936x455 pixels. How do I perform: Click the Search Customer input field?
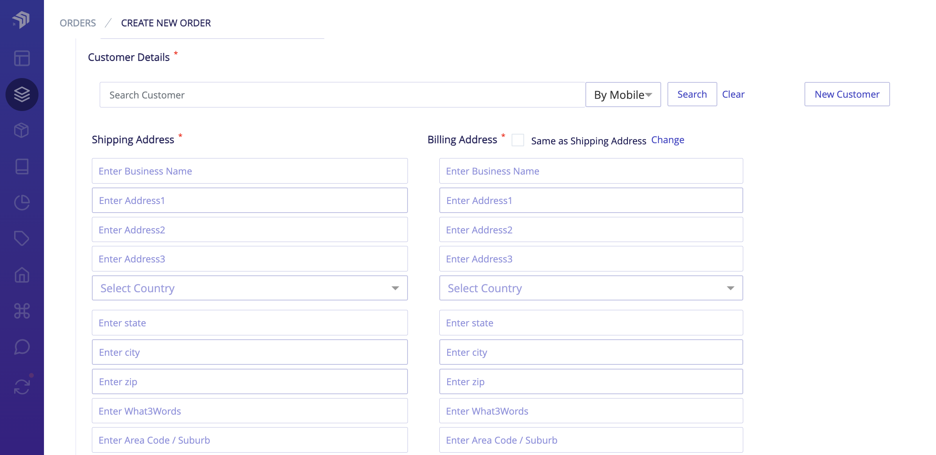[x=342, y=95]
